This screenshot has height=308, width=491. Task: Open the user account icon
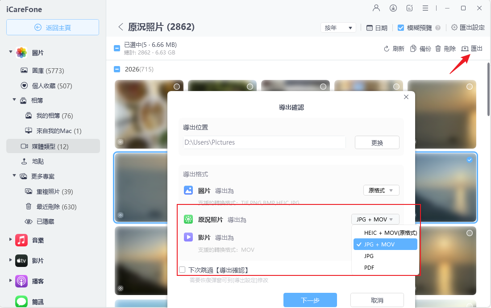tap(376, 8)
